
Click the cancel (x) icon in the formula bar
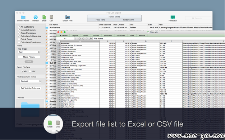tap(79, 39)
